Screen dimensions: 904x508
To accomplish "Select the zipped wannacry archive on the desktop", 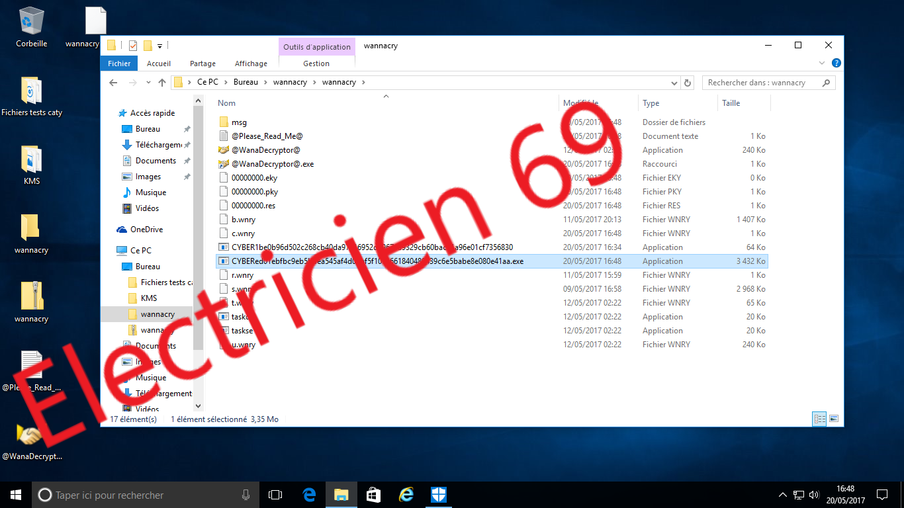I will point(32,302).
